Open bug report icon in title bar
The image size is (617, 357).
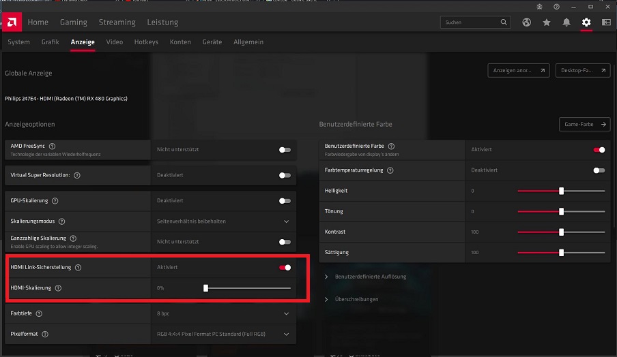pos(539,7)
